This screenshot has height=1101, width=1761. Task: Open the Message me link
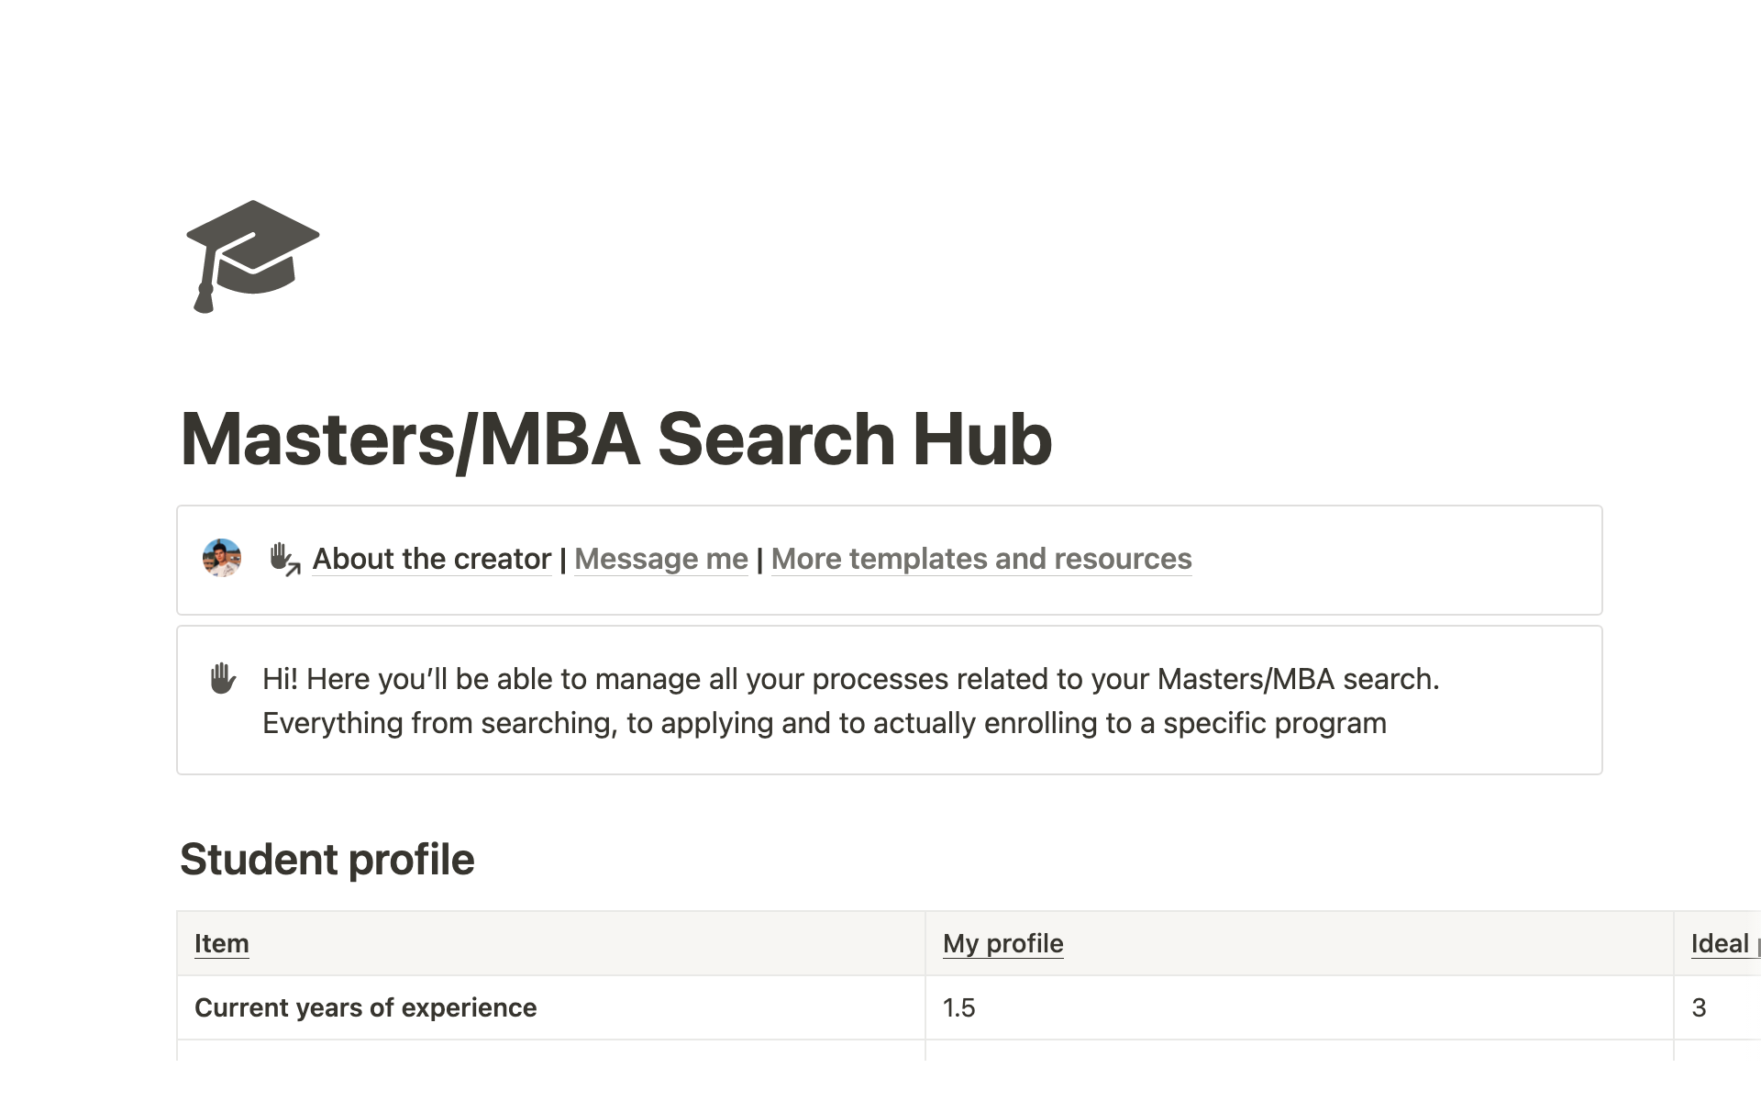[660, 559]
